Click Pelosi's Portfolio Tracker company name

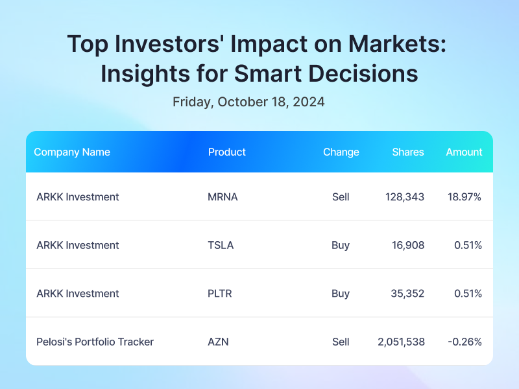pos(95,342)
